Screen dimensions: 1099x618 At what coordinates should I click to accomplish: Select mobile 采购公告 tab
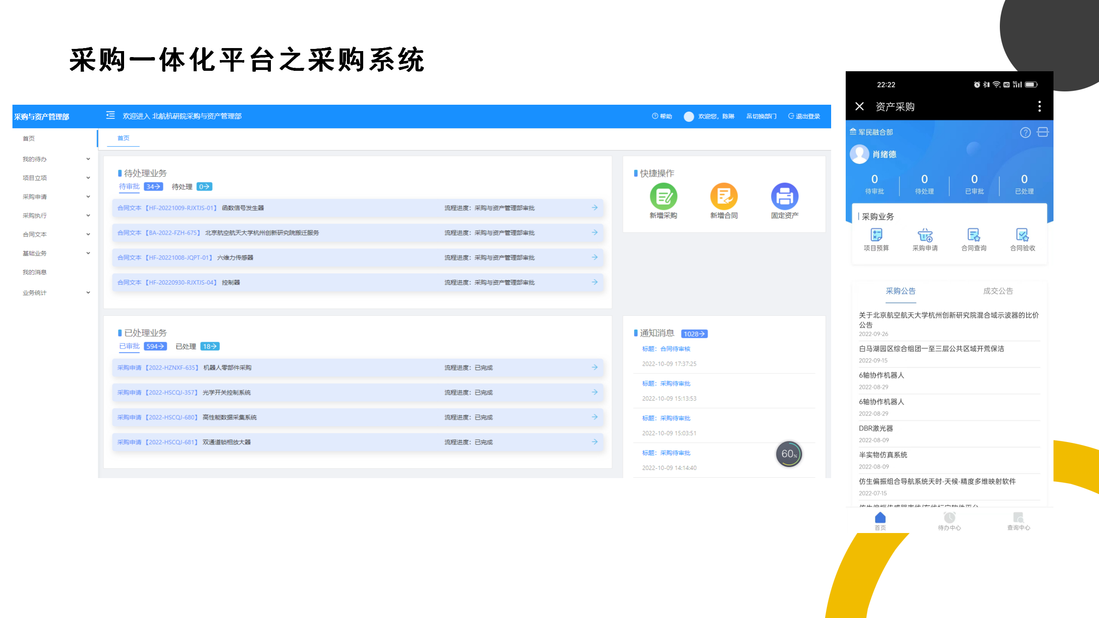click(901, 291)
